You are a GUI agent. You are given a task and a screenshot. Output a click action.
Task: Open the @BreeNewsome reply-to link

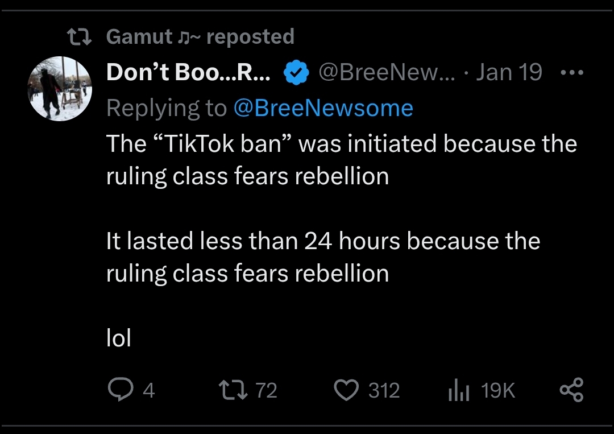tap(323, 108)
